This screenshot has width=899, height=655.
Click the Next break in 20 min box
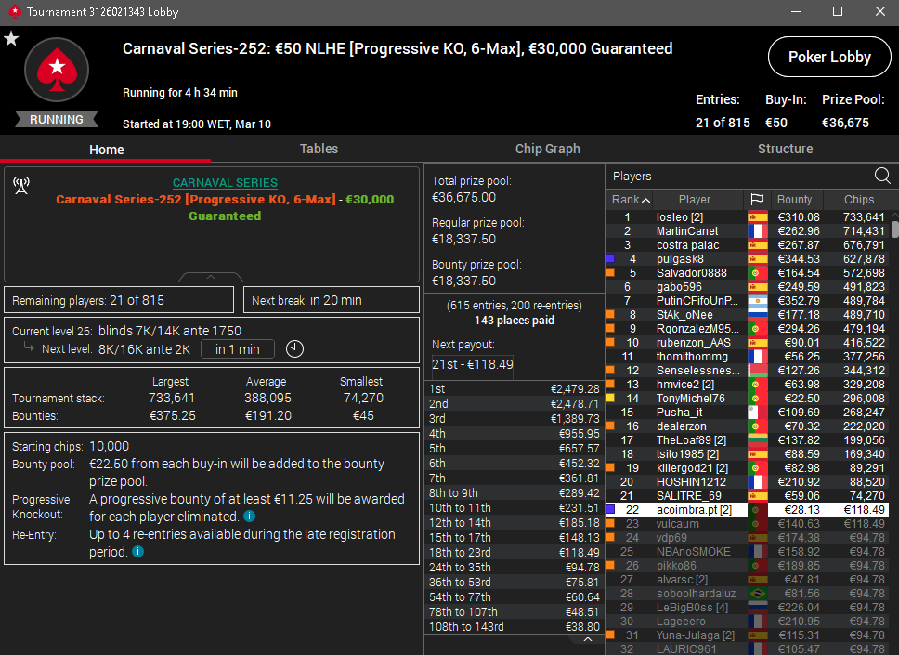[332, 300]
